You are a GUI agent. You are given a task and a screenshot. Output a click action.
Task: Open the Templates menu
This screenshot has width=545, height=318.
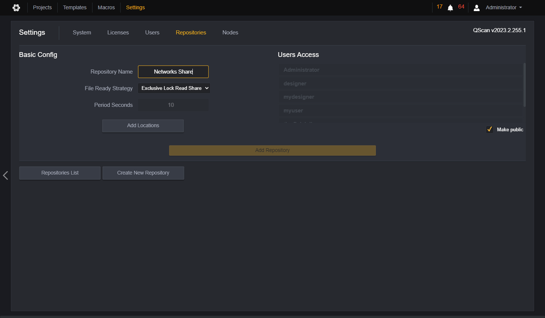pos(75,7)
